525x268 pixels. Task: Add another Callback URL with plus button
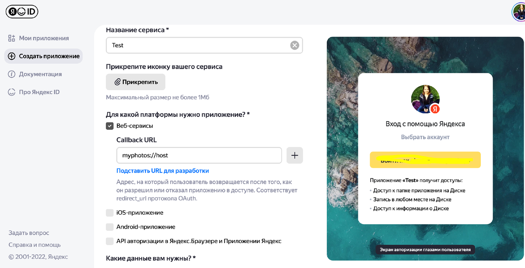pos(294,155)
